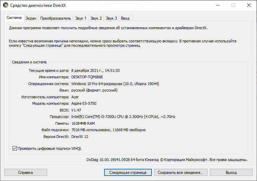Click the DxDiag 10.00.19041.0928 version footer text
This screenshot has height=181, width=257.
coord(167,160)
